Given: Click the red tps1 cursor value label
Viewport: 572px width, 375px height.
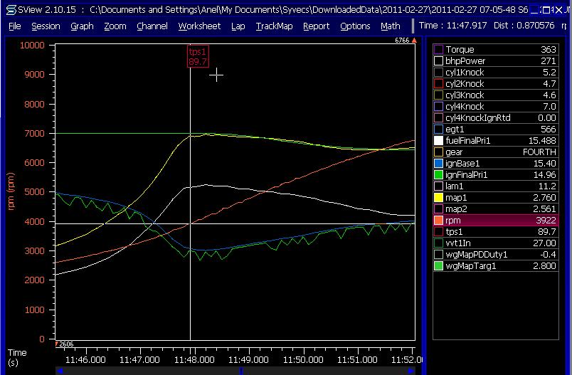Looking at the screenshot, I should pos(197,57).
